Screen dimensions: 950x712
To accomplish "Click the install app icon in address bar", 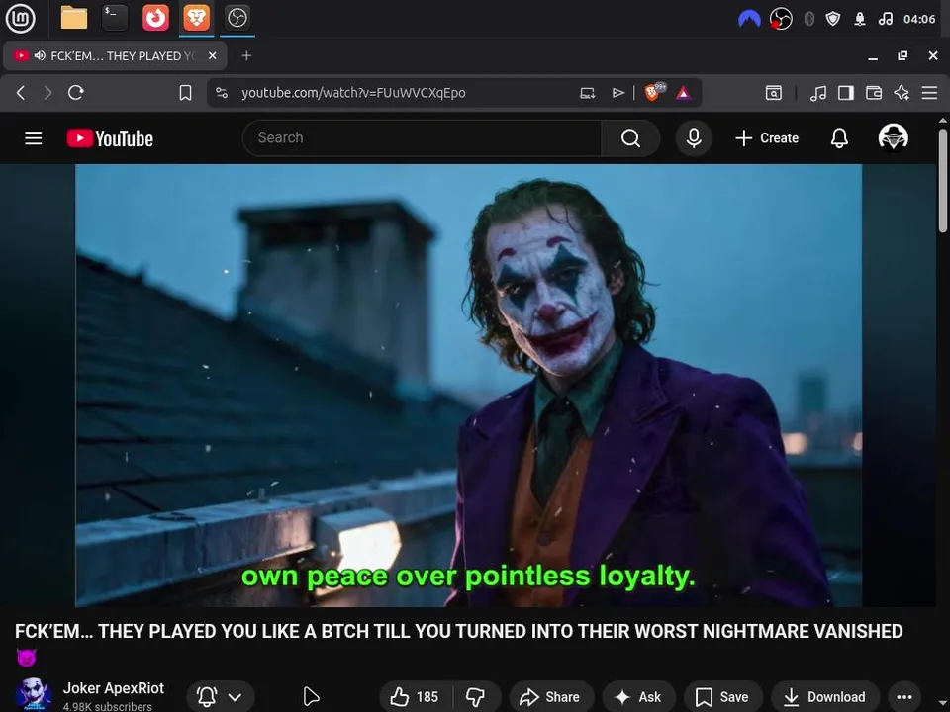I will tap(587, 93).
